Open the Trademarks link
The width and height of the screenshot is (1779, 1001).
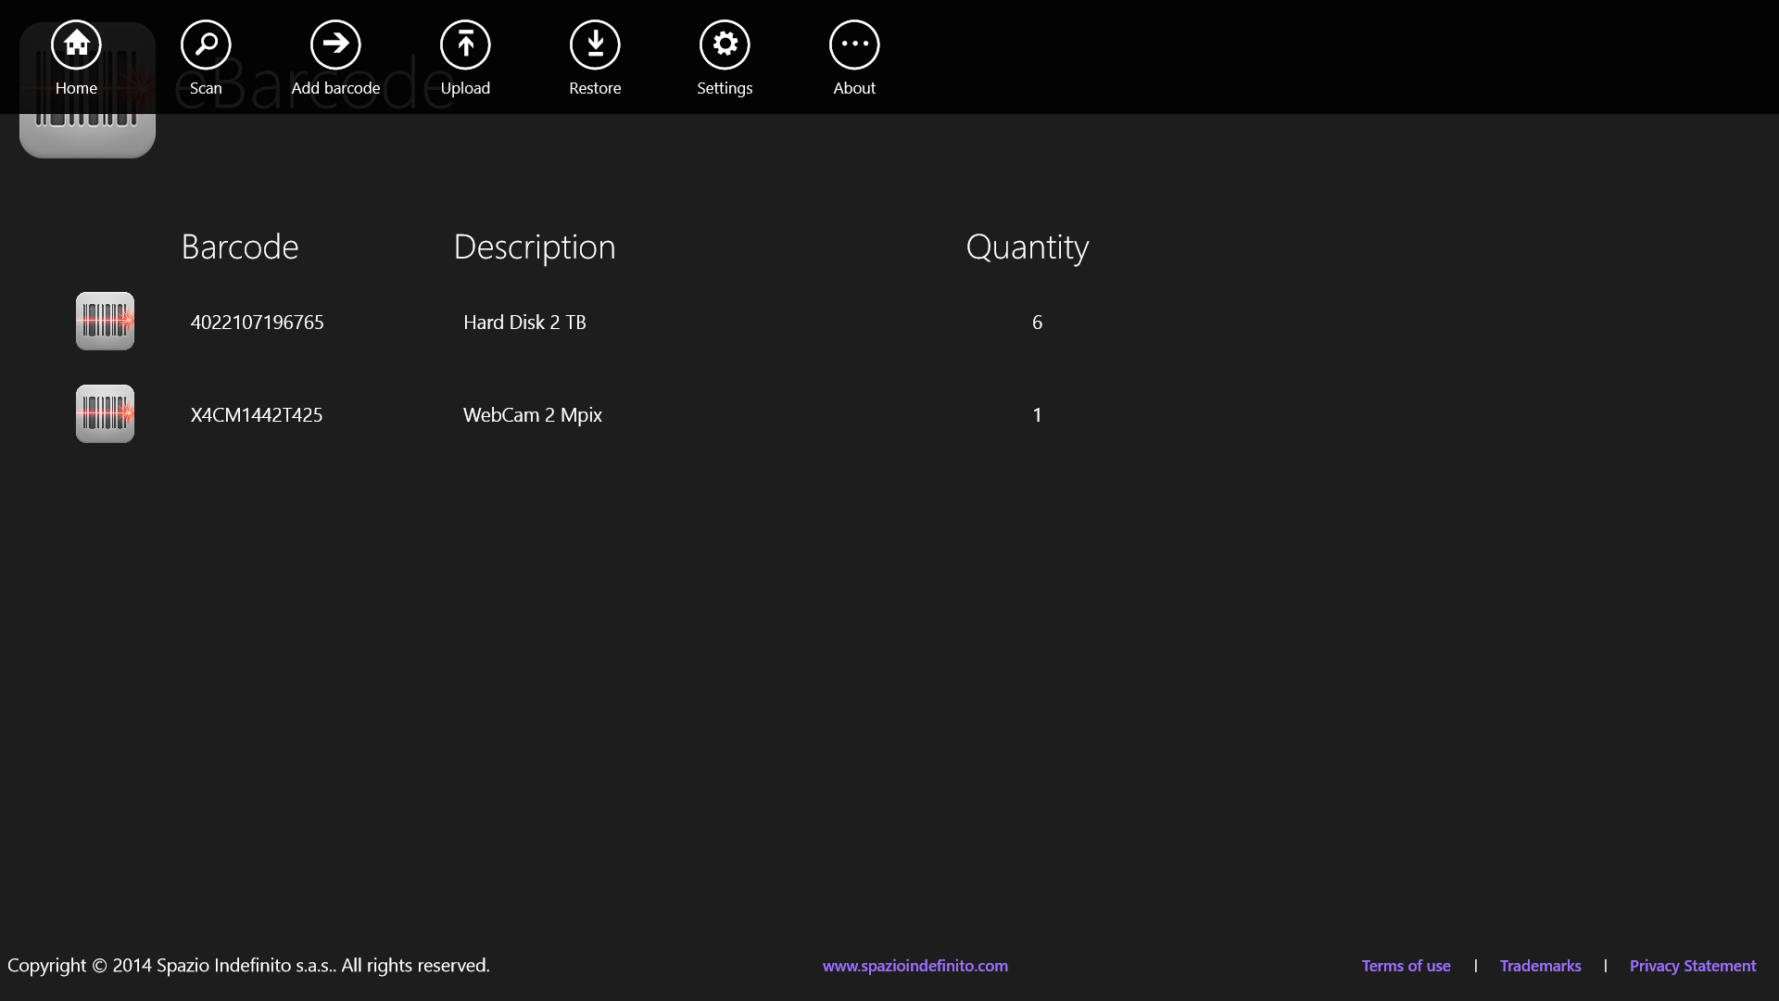coord(1540,966)
